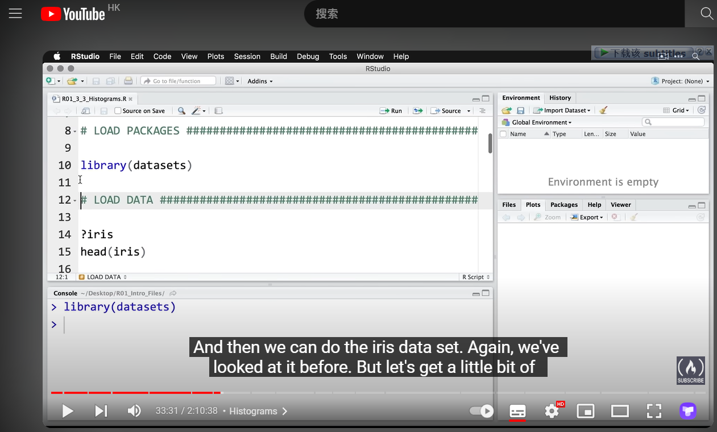Click the editor vertical scrollbar thumb
The image size is (717, 432).
point(490,143)
